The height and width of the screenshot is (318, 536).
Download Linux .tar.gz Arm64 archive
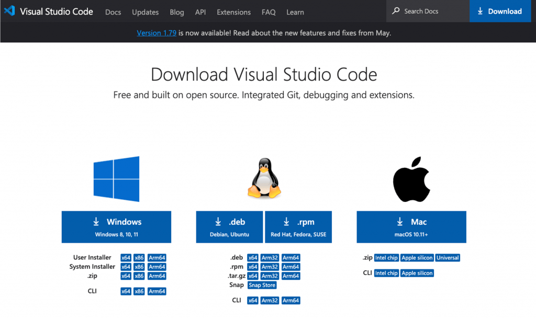click(291, 276)
